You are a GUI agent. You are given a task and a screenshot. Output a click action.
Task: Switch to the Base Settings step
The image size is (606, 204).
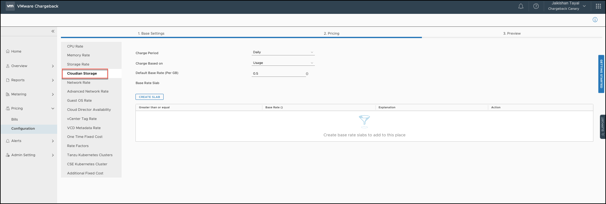click(x=151, y=33)
